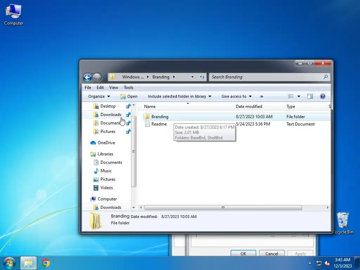This screenshot has width=360, height=270.
Task: Click the Search Branding field
Action: click(266, 77)
